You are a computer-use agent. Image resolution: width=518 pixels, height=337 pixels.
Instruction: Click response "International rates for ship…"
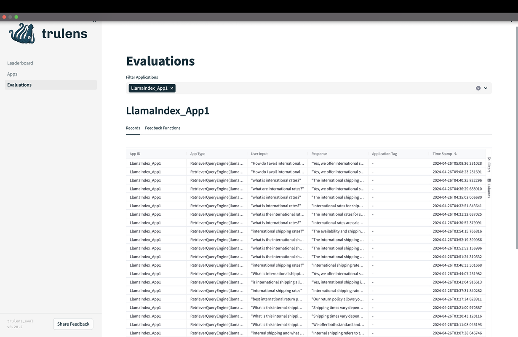(338, 206)
